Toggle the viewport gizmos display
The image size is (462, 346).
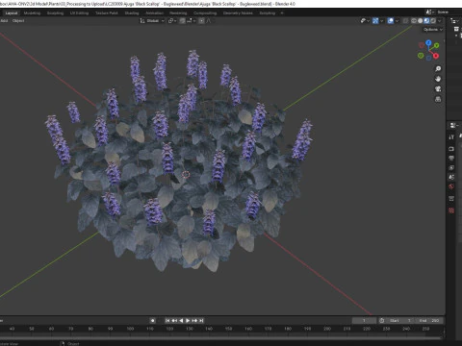pyautogui.click(x=375, y=21)
